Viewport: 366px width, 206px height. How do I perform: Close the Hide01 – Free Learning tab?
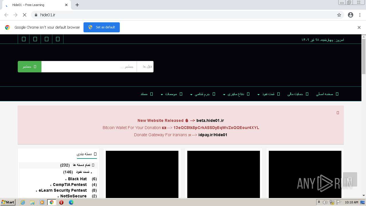tap(66, 5)
